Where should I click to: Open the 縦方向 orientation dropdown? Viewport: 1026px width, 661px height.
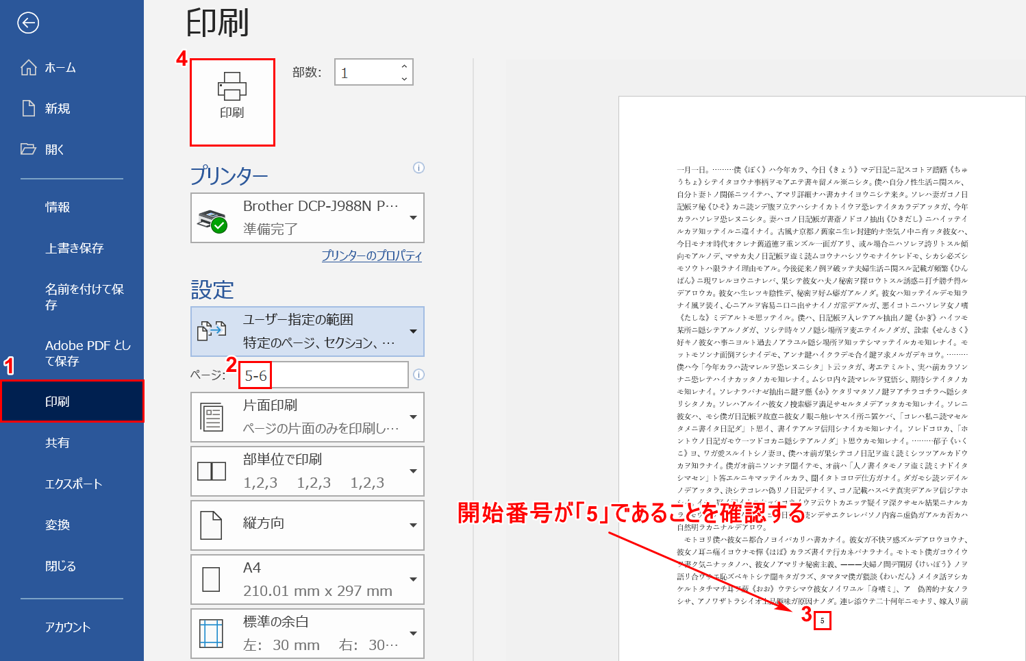pos(413,525)
